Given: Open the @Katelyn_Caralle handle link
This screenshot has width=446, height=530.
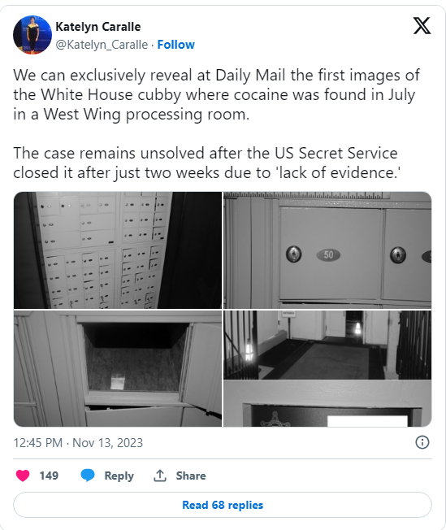Looking at the screenshot, I should pos(102,45).
